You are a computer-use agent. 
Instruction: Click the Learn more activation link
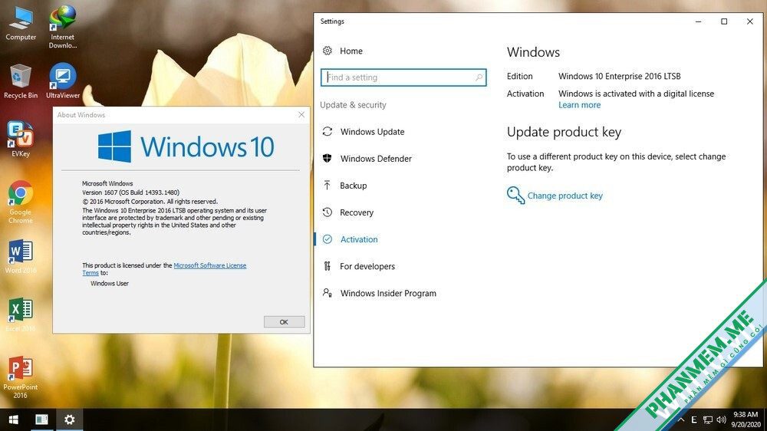click(x=579, y=105)
